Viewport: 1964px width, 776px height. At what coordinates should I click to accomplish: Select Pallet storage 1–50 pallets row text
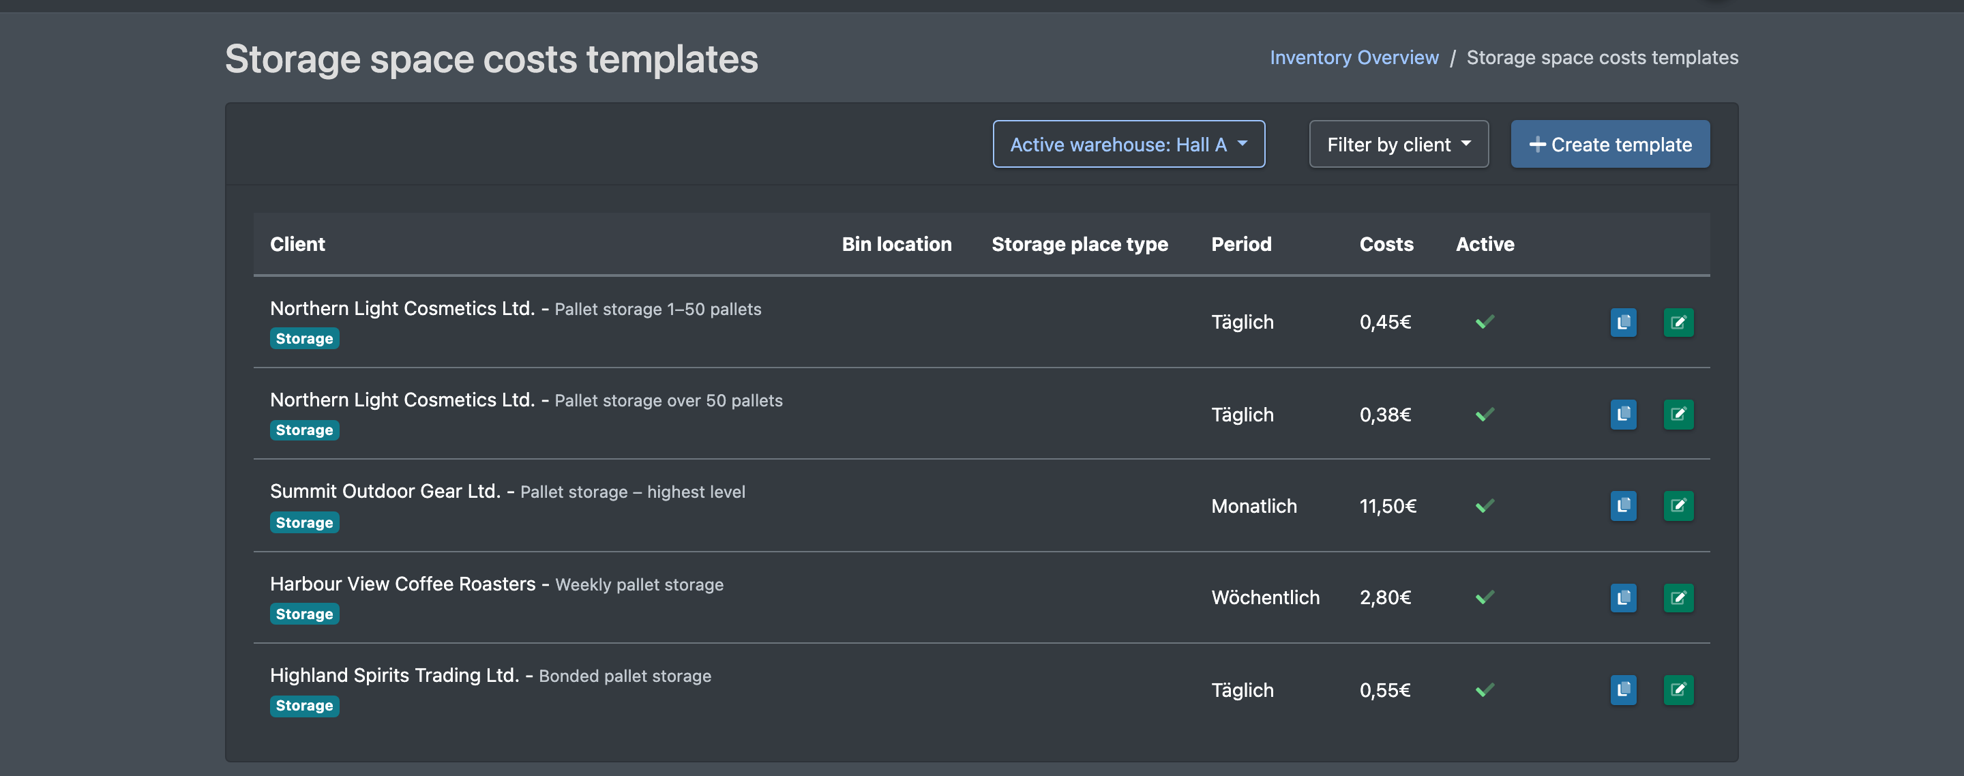[x=657, y=310]
